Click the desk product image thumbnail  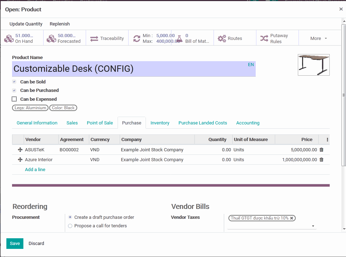coord(313,65)
